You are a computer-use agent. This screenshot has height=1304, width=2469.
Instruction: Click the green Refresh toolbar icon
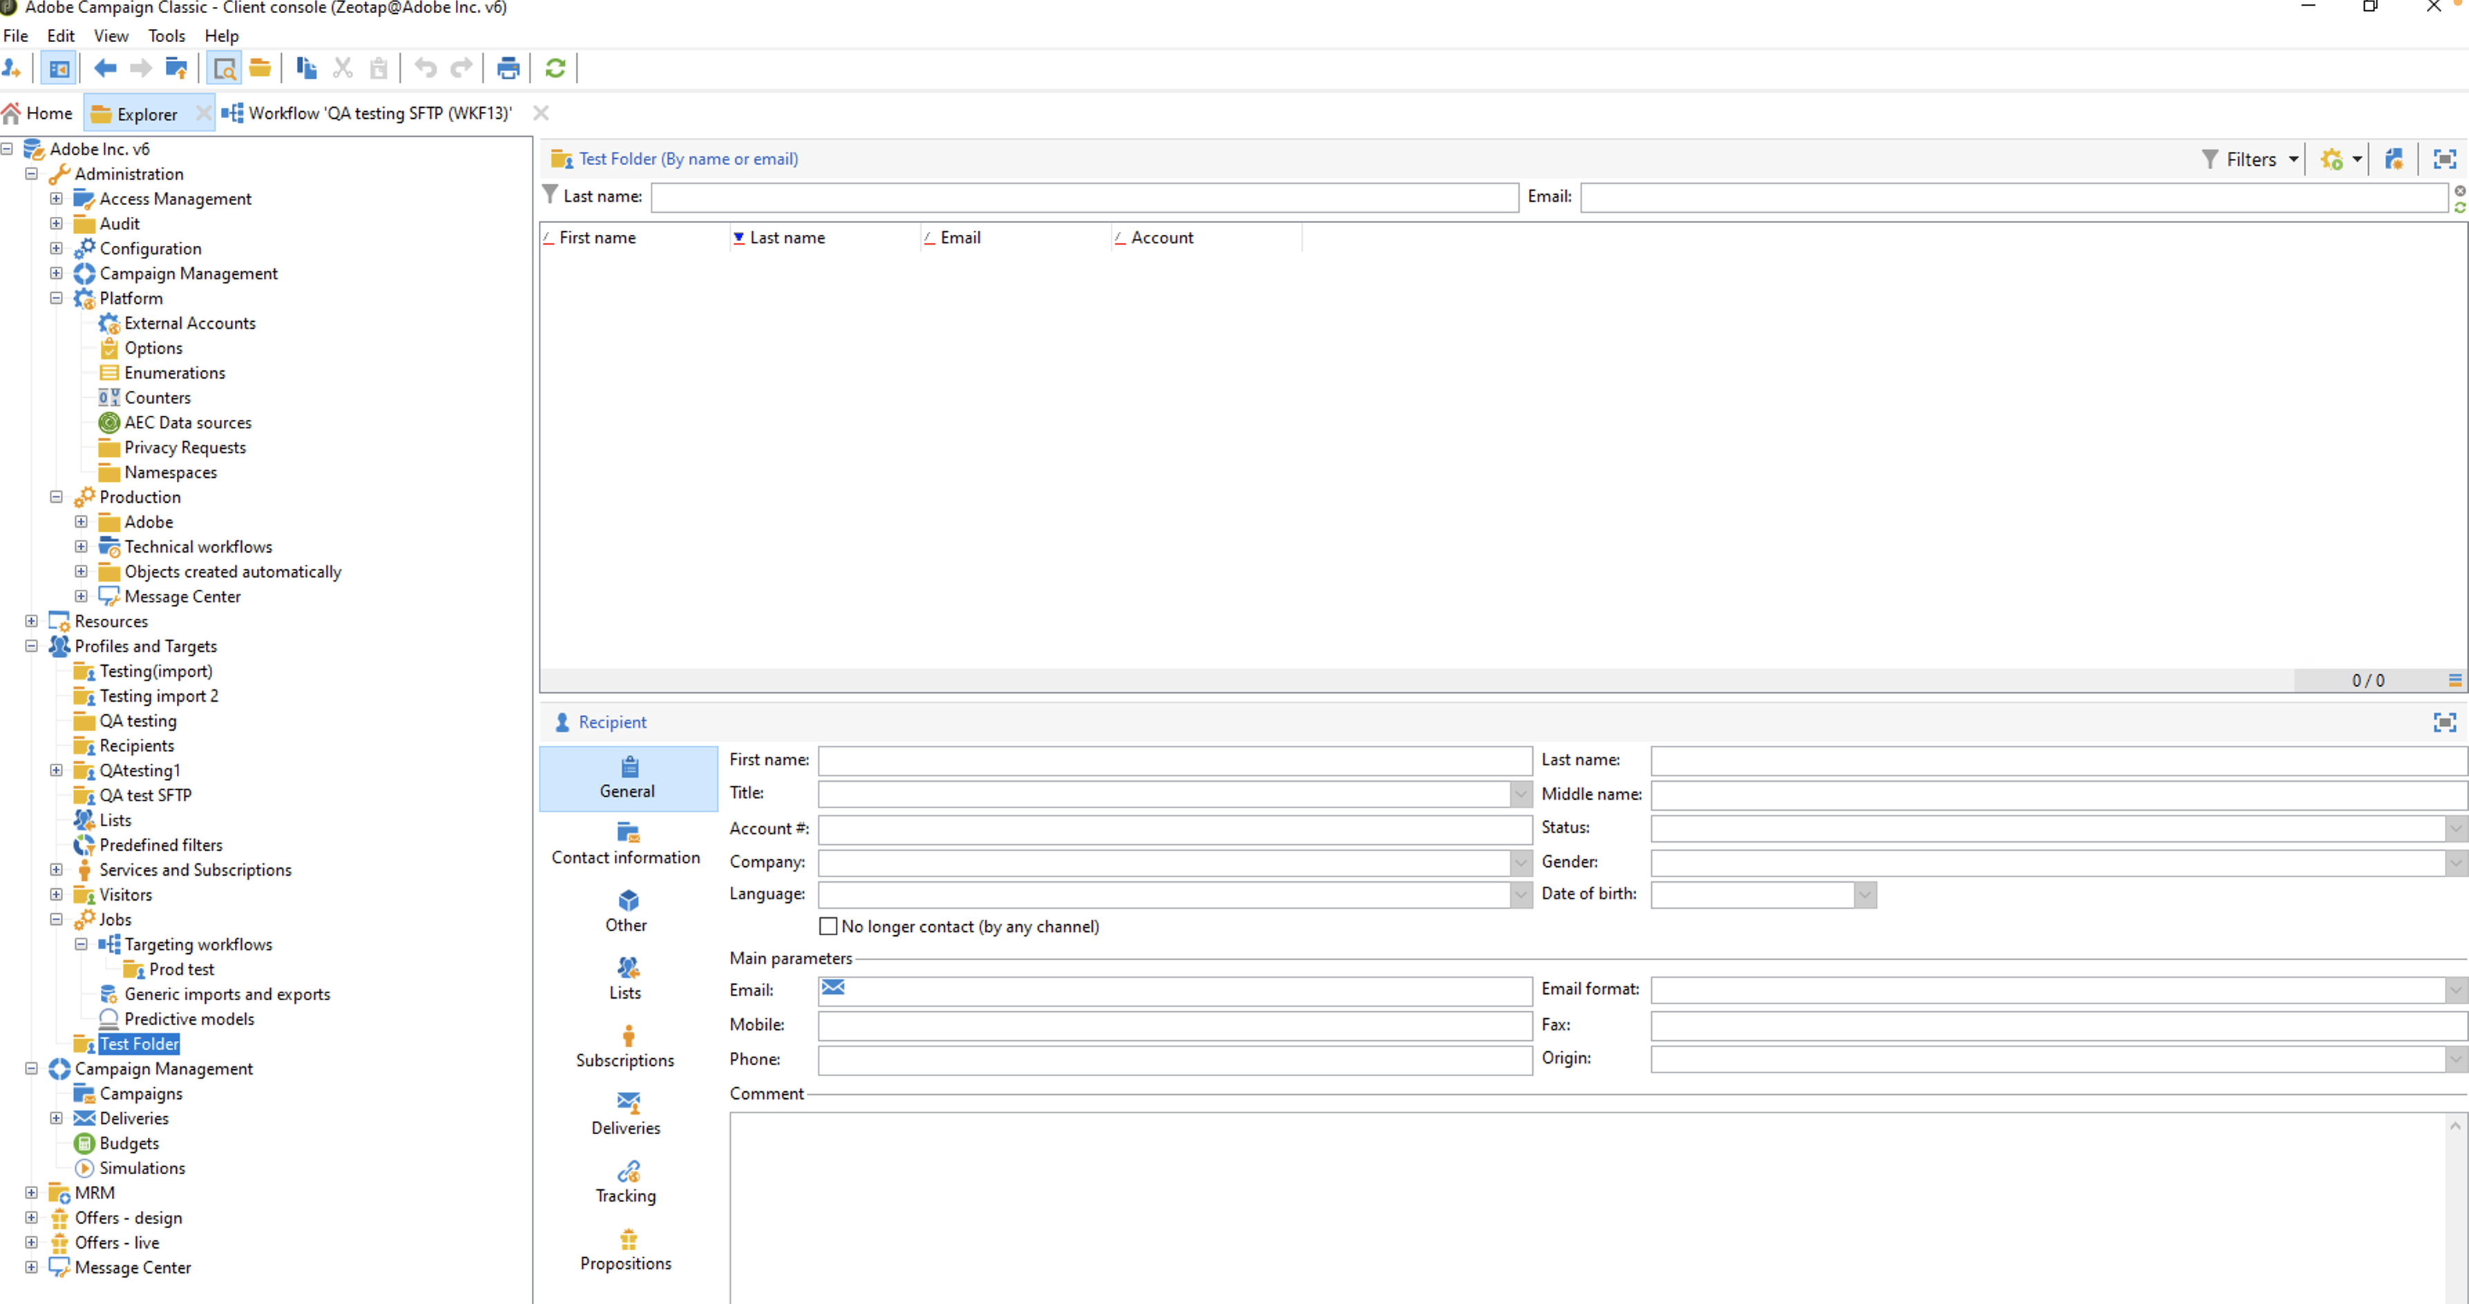point(555,68)
